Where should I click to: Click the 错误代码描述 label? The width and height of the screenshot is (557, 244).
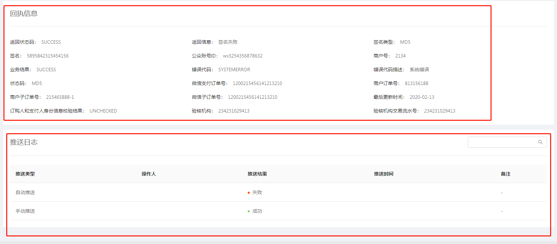tap(389, 70)
